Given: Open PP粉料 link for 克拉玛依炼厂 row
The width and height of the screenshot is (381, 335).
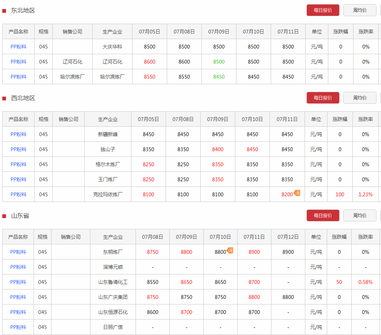Looking at the screenshot, I should point(18,194).
